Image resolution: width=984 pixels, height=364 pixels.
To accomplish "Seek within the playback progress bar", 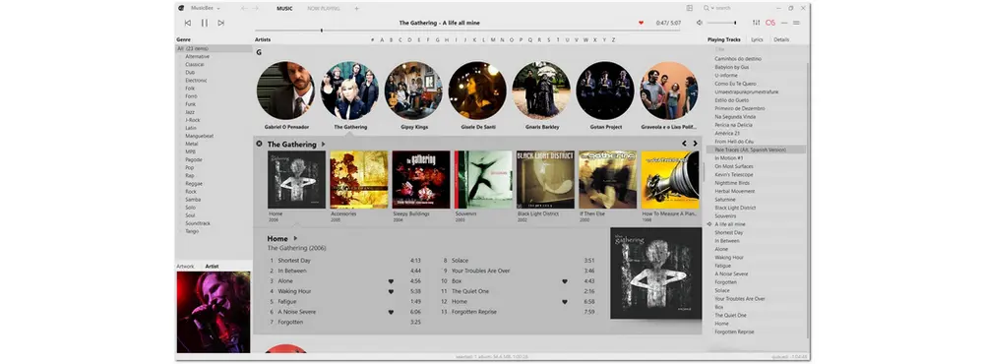I will point(467,30).
